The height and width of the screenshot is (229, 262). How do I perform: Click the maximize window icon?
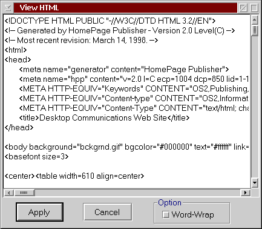click(254, 8)
